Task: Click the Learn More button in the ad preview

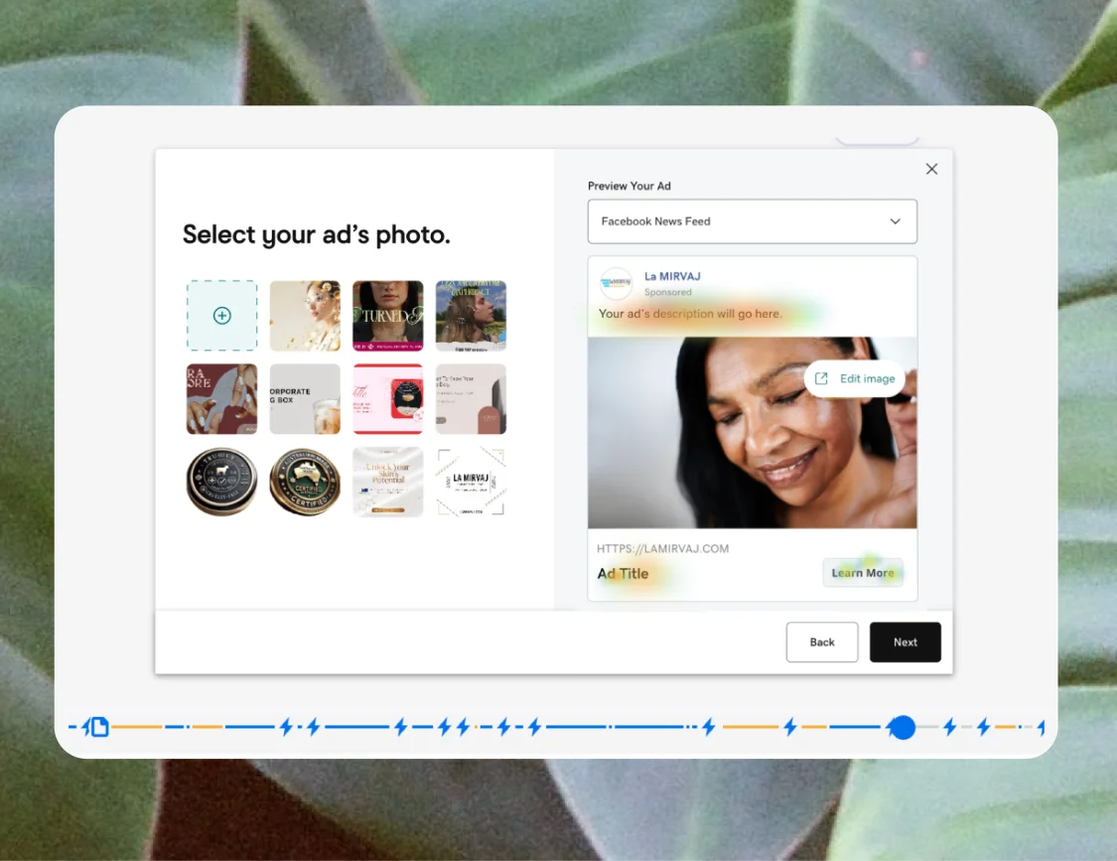Action: (863, 572)
